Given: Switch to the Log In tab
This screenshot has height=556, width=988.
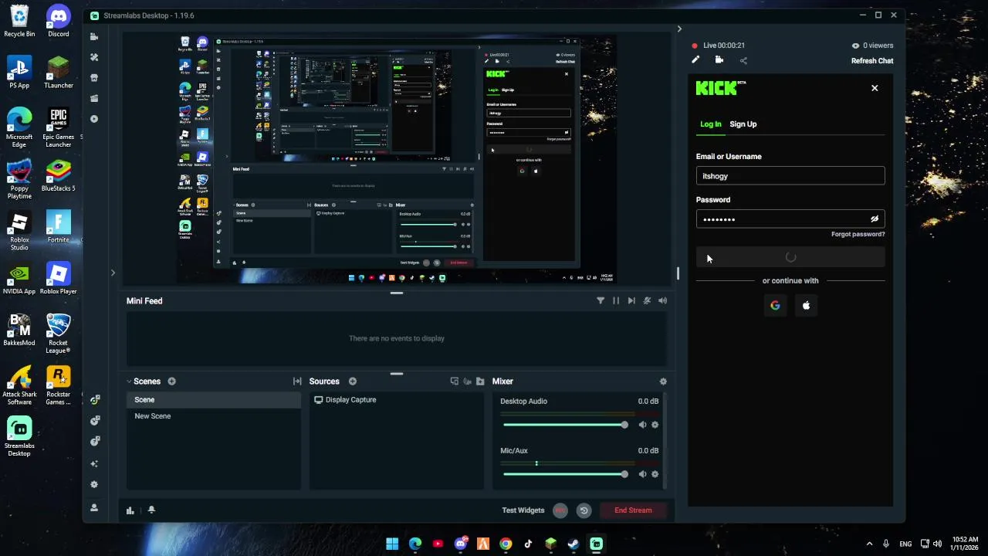Looking at the screenshot, I should (711, 124).
